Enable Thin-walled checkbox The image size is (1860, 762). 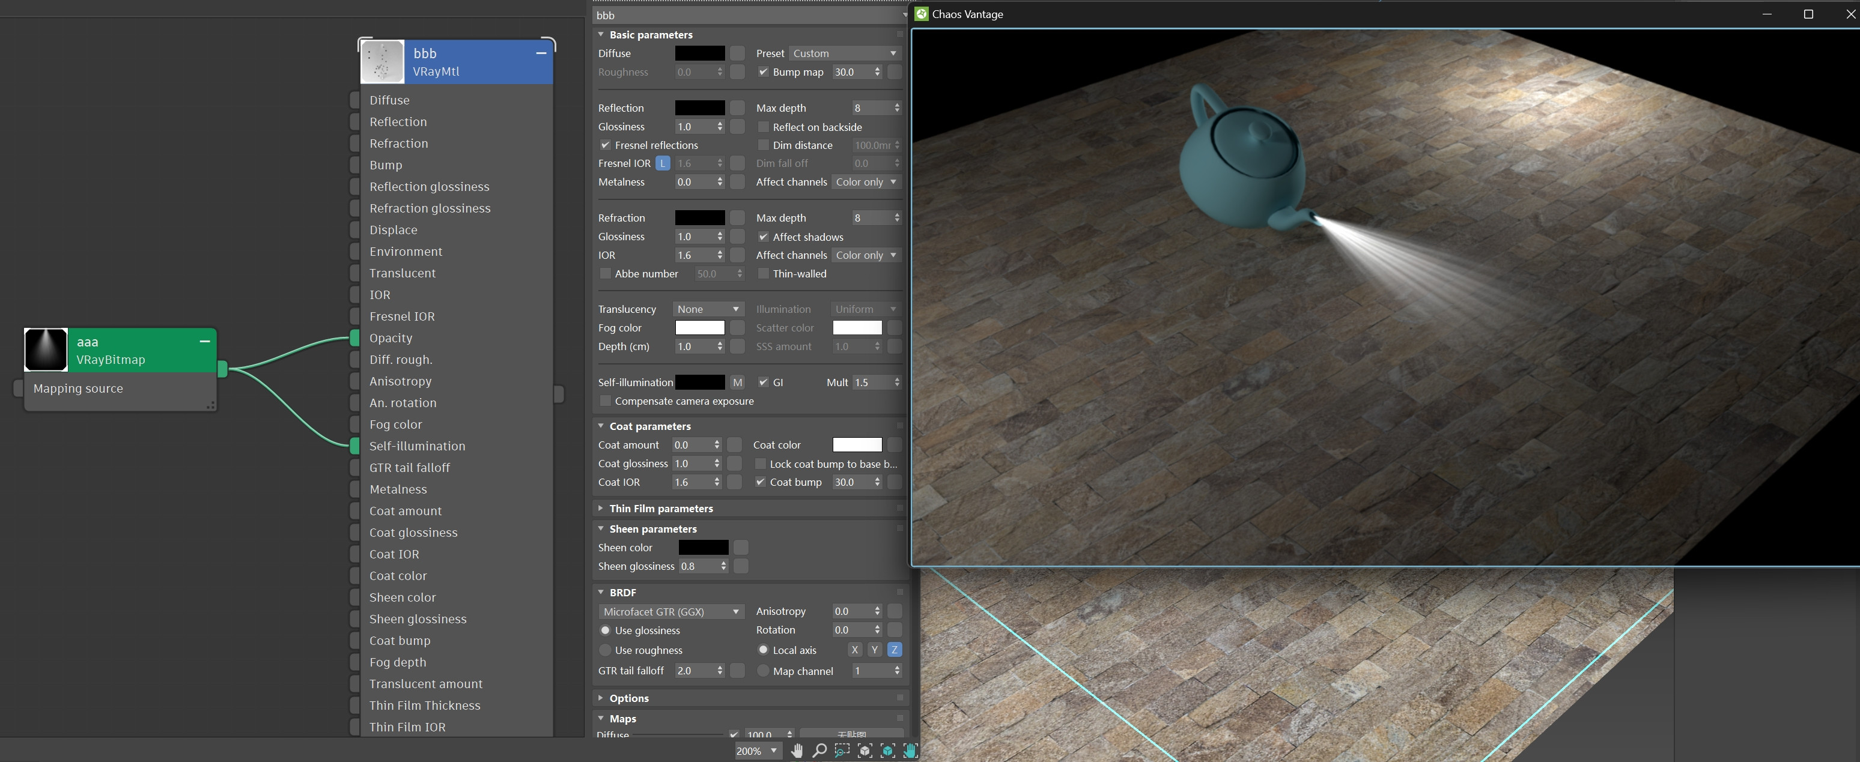point(763,273)
